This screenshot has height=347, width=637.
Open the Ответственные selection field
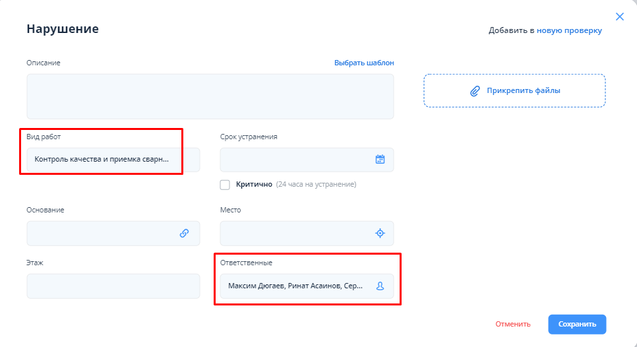click(297, 286)
